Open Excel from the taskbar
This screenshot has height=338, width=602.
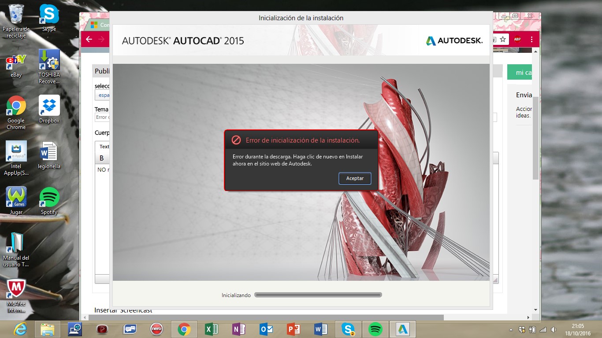212,329
